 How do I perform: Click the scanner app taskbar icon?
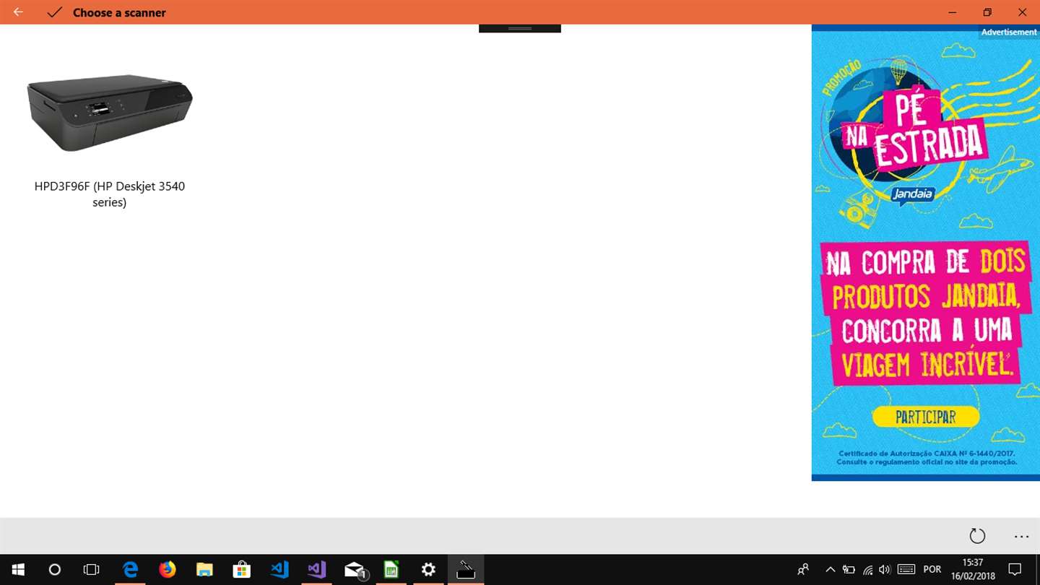pyautogui.click(x=466, y=570)
